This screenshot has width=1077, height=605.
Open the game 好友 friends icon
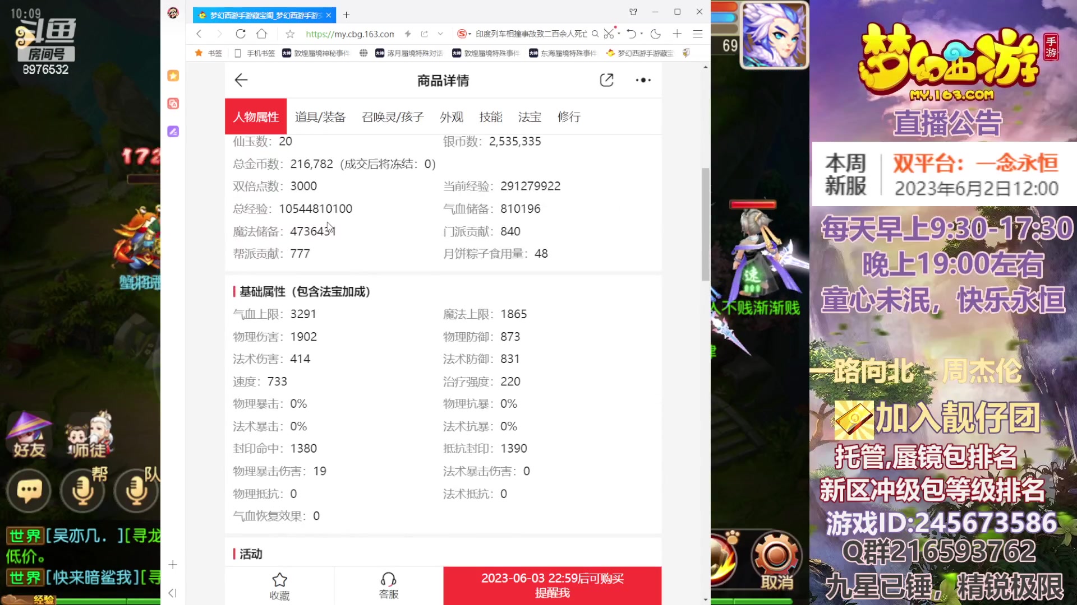pos(29,434)
